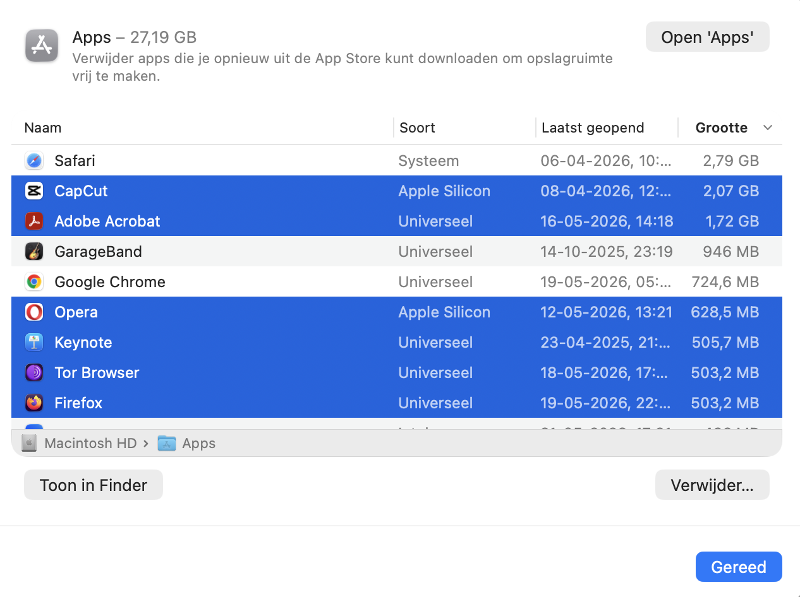800x597 pixels.
Task: Sort by Laatst geopend column
Action: coord(593,127)
